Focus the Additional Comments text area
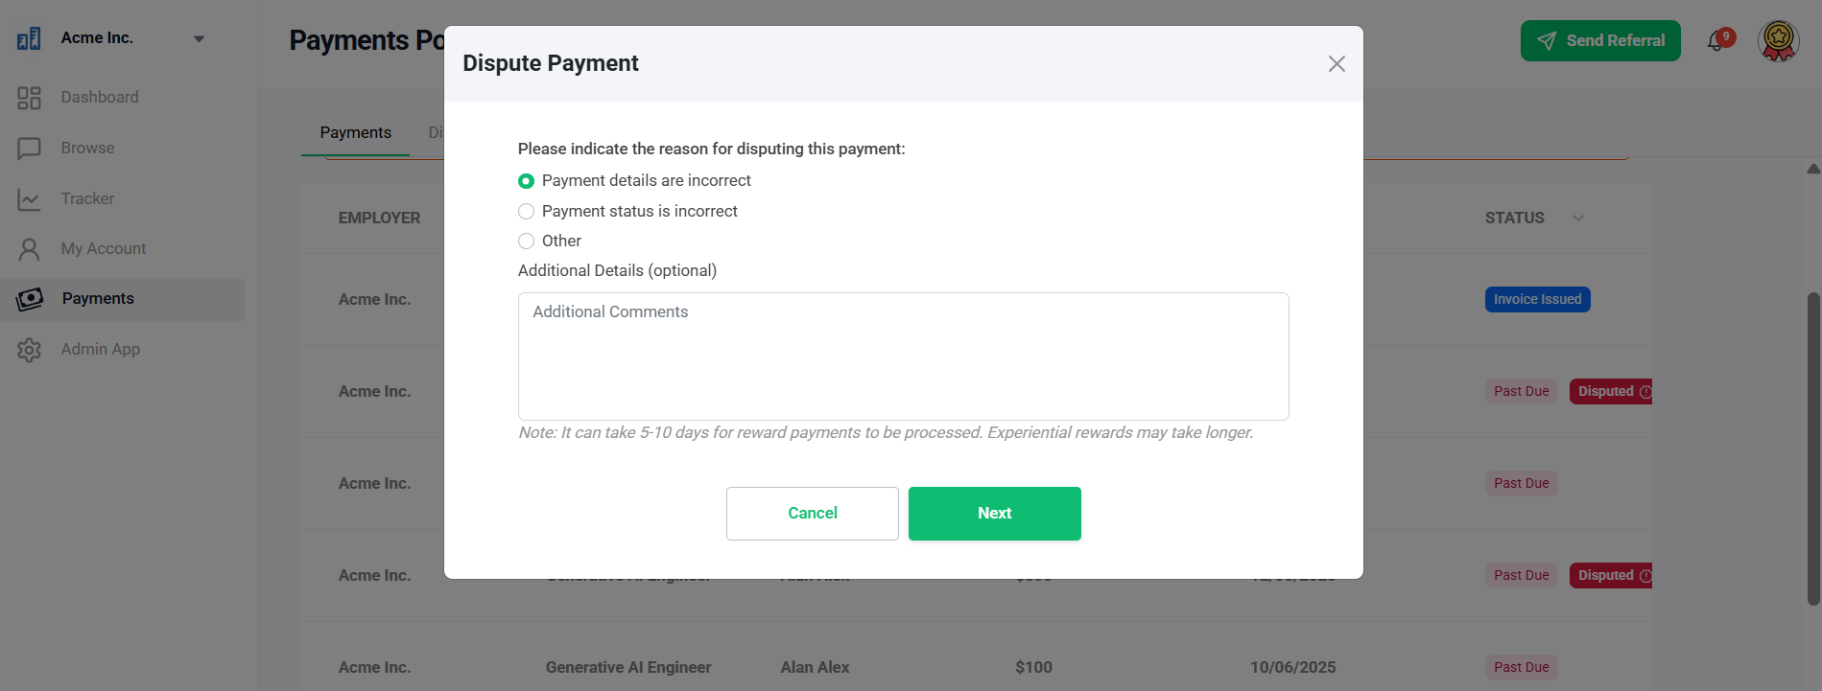Screen dimensions: 1822x691 pyautogui.click(x=904, y=357)
